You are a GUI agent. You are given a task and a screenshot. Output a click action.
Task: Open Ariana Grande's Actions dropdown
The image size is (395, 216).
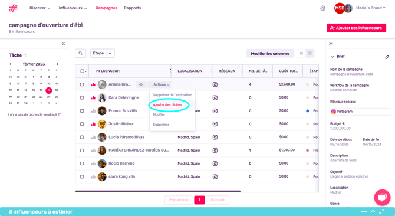[160, 84]
